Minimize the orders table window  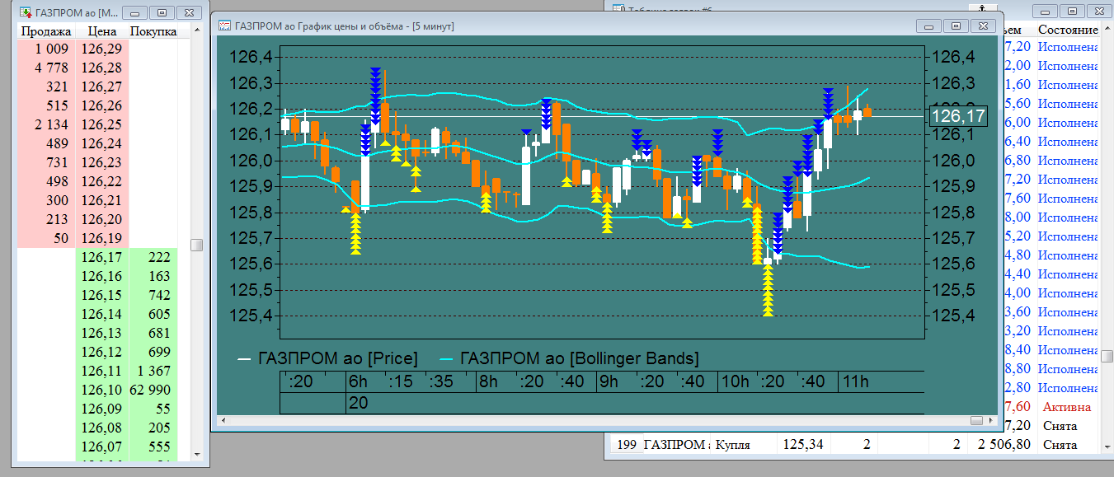point(1046,12)
